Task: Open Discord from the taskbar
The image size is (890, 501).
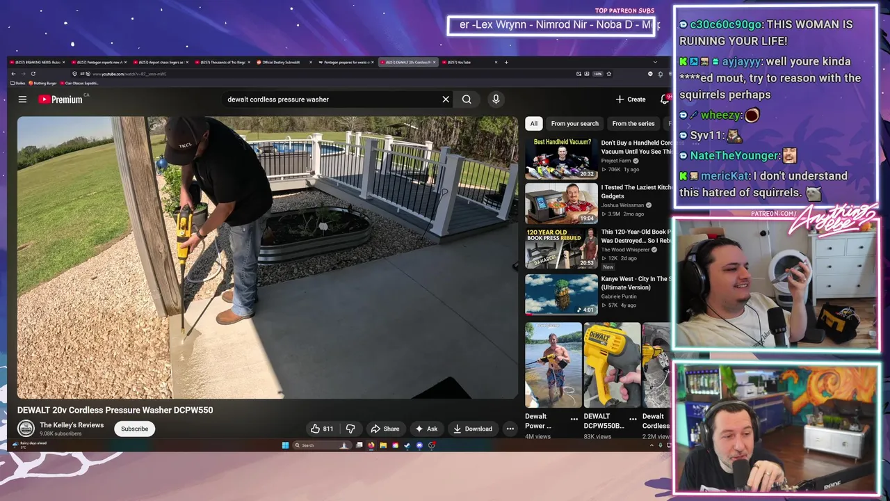Action: (419, 445)
